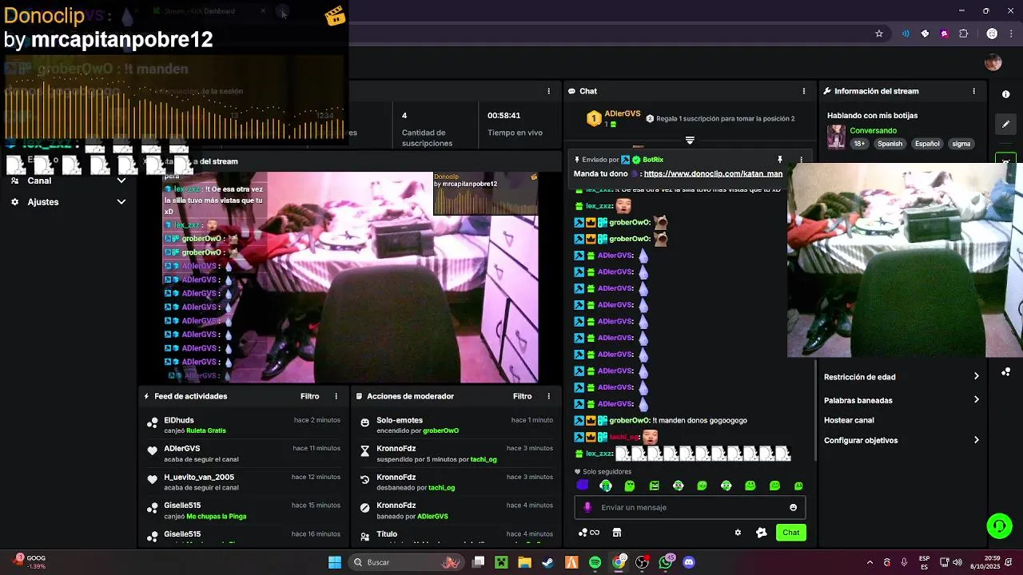
Task: Click Solo-emotes moderator action entry
Action: tap(456, 425)
